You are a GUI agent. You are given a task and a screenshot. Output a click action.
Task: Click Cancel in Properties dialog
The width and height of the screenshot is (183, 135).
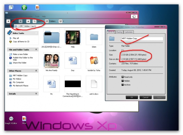coord(146,97)
